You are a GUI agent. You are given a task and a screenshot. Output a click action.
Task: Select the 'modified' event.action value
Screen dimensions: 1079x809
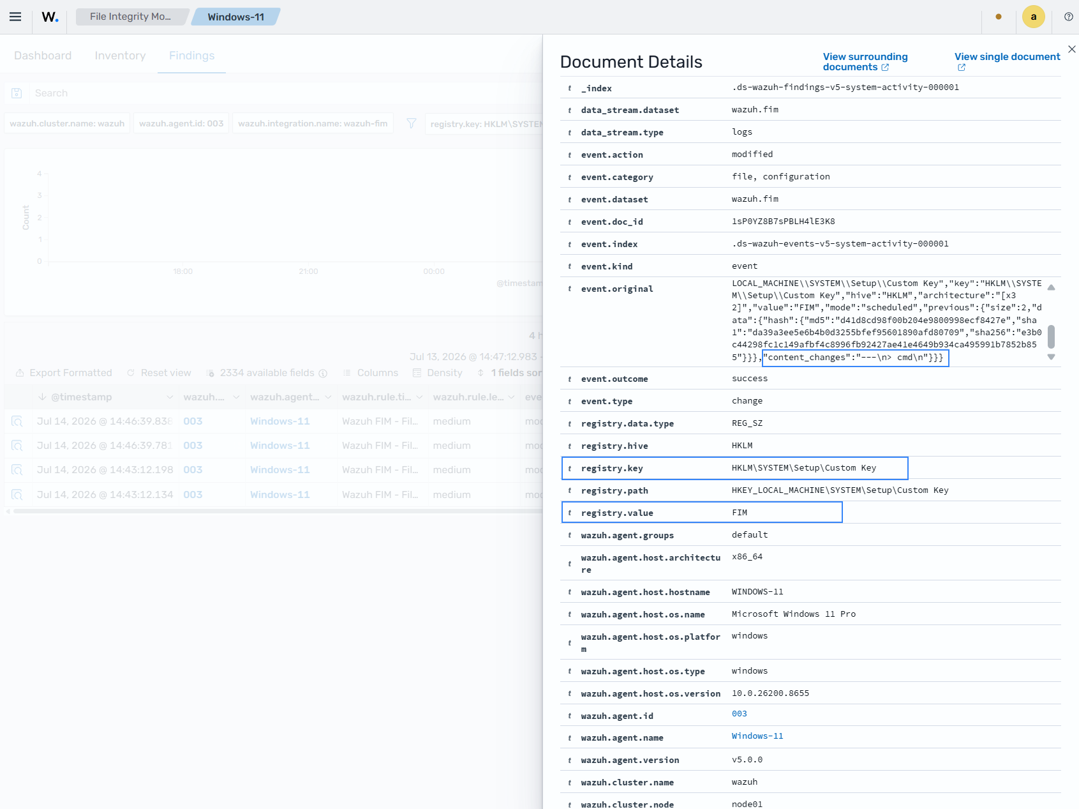click(x=752, y=154)
